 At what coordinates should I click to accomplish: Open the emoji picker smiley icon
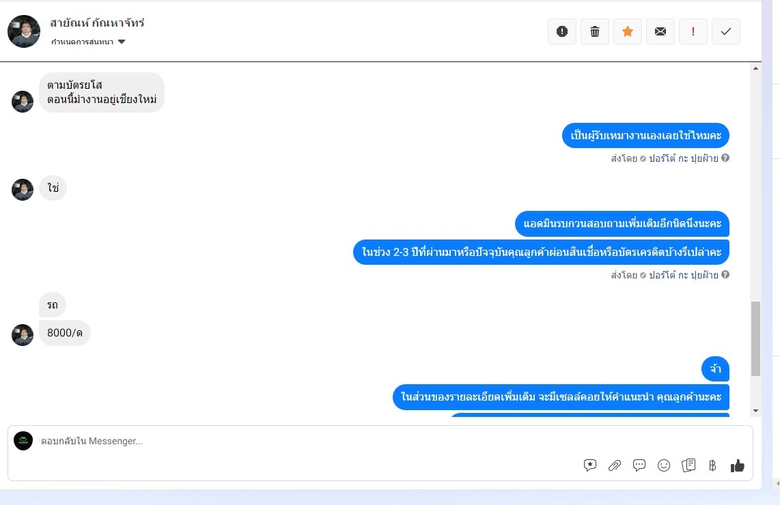664,465
